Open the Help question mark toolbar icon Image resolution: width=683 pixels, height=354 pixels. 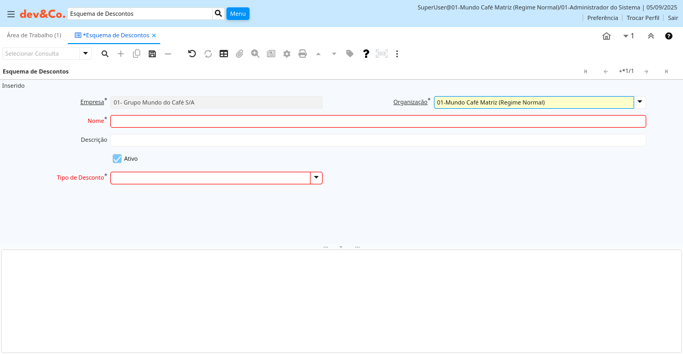[366, 54]
